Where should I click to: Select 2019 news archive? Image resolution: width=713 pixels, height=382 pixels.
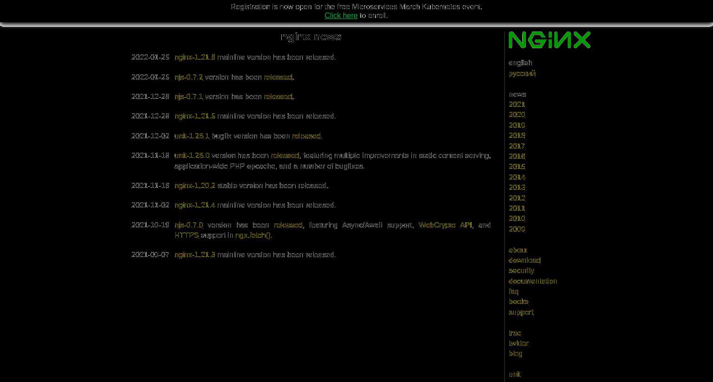[517, 125]
